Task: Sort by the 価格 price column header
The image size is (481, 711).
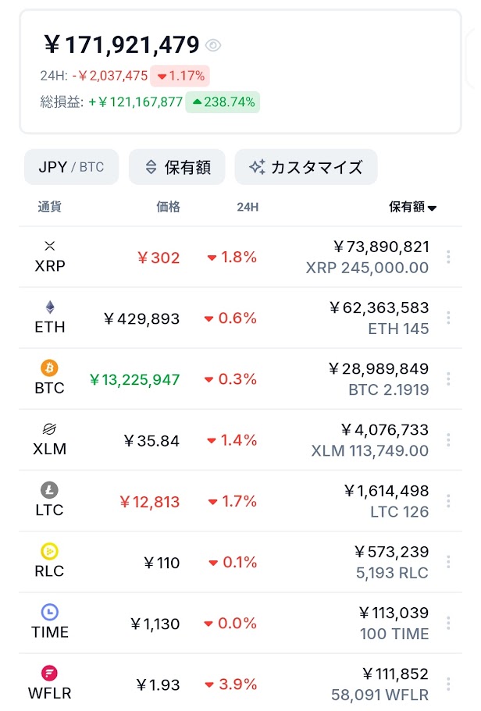Action: [x=168, y=207]
